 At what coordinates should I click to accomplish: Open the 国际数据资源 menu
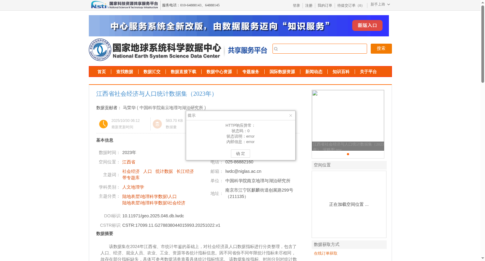(x=282, y=72)
